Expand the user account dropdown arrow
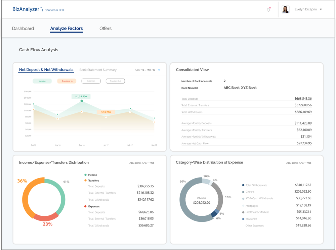This screenshot has width=336, height=250. 321,9
